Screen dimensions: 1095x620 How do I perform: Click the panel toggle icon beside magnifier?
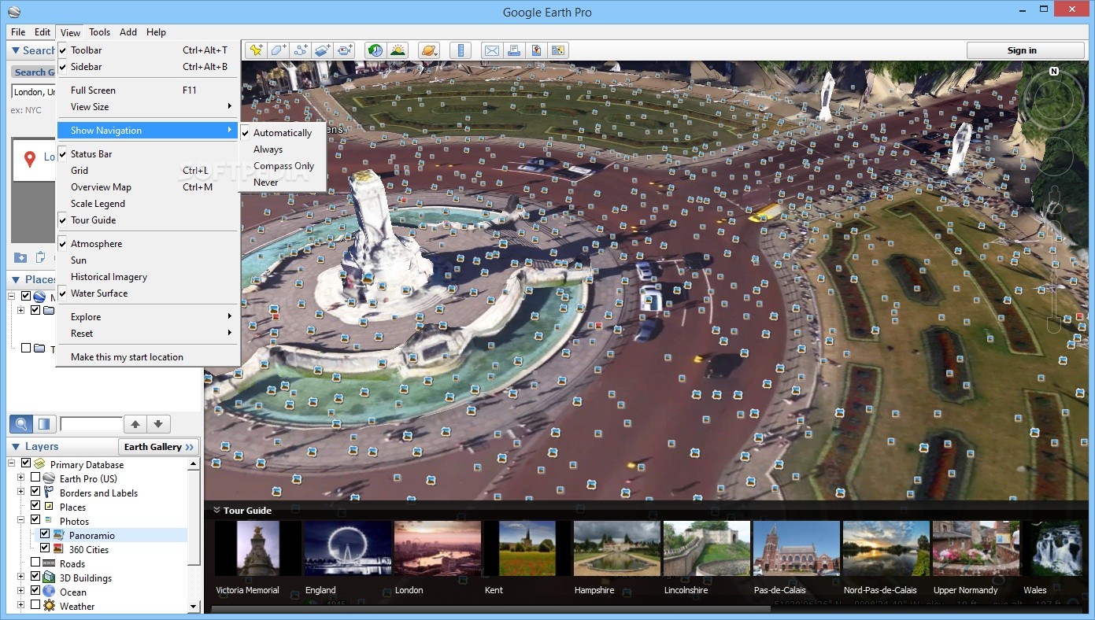click(x=44, y=424)
